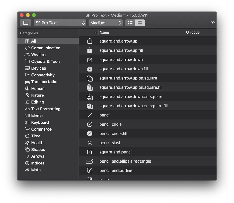Show more toolbar items chevron
Image resolution: width=234 pixels, height=203 pixels.
(x=213, y=23)
